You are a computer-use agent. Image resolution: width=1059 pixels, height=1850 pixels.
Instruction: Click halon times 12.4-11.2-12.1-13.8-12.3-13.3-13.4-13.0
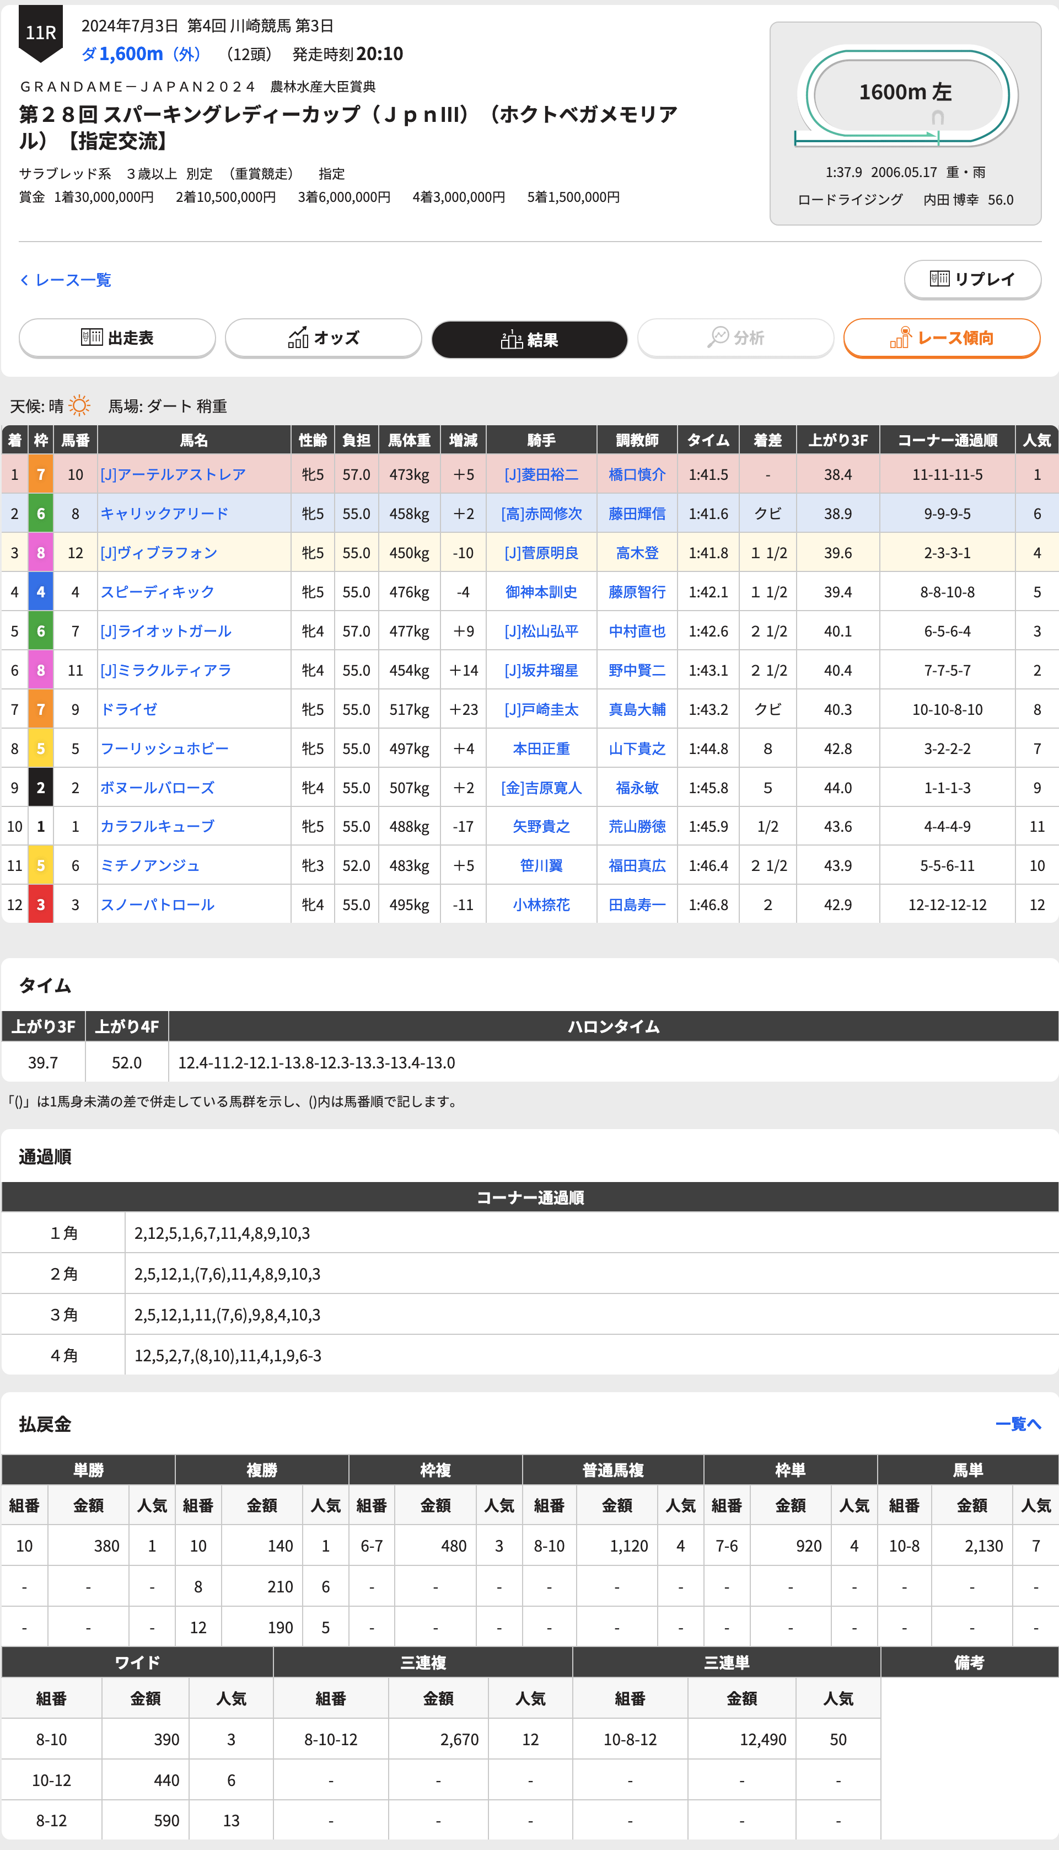[x=316, y=1062]
